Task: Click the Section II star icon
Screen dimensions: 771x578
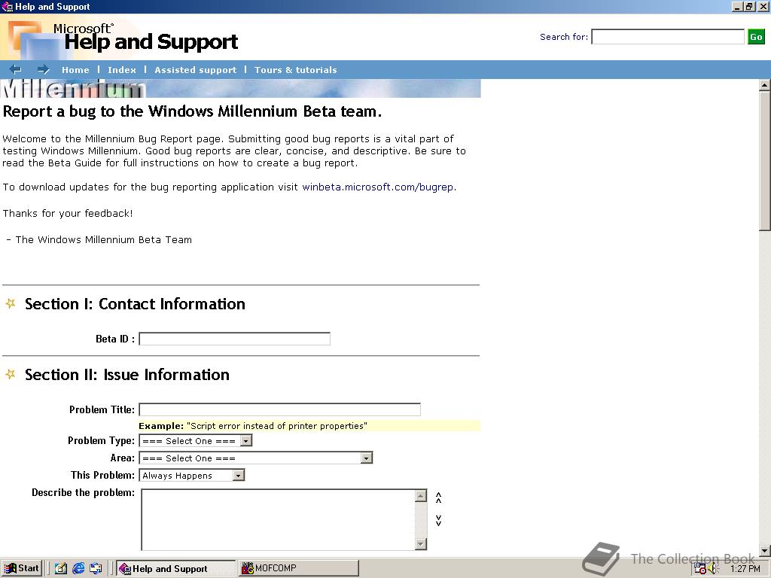Action: coord(11,374)
